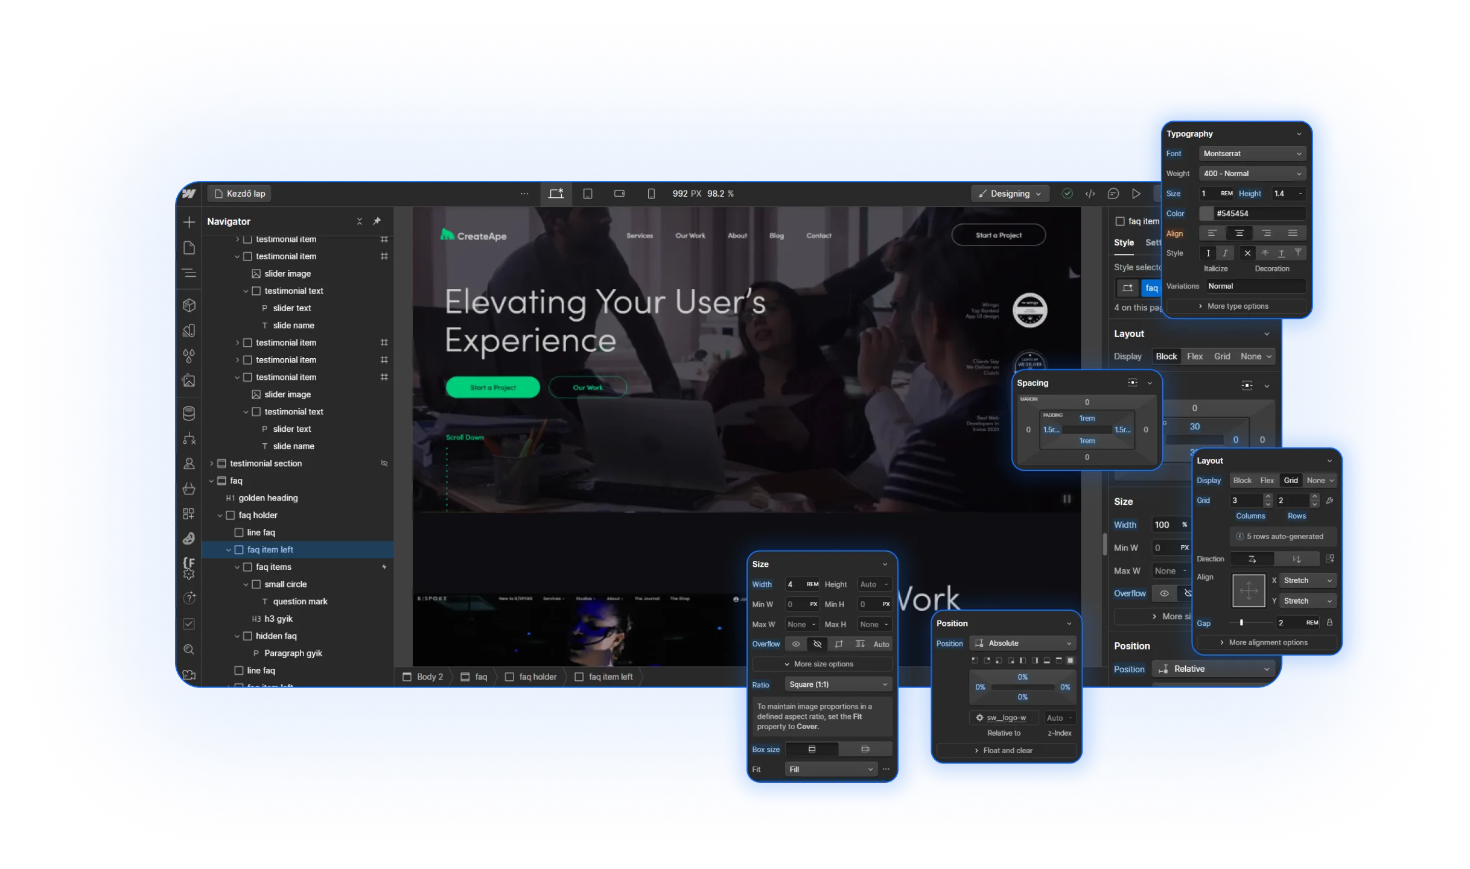Toggle italic style in Typography panel

tap(1224, 253)
